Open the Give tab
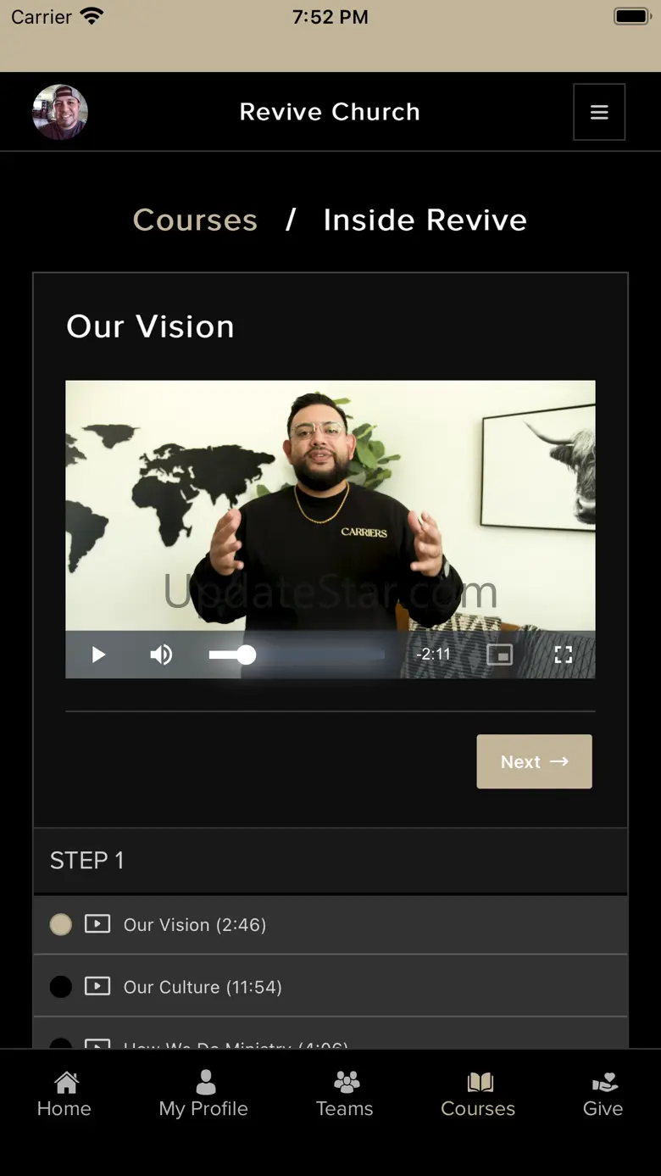 603,1095
